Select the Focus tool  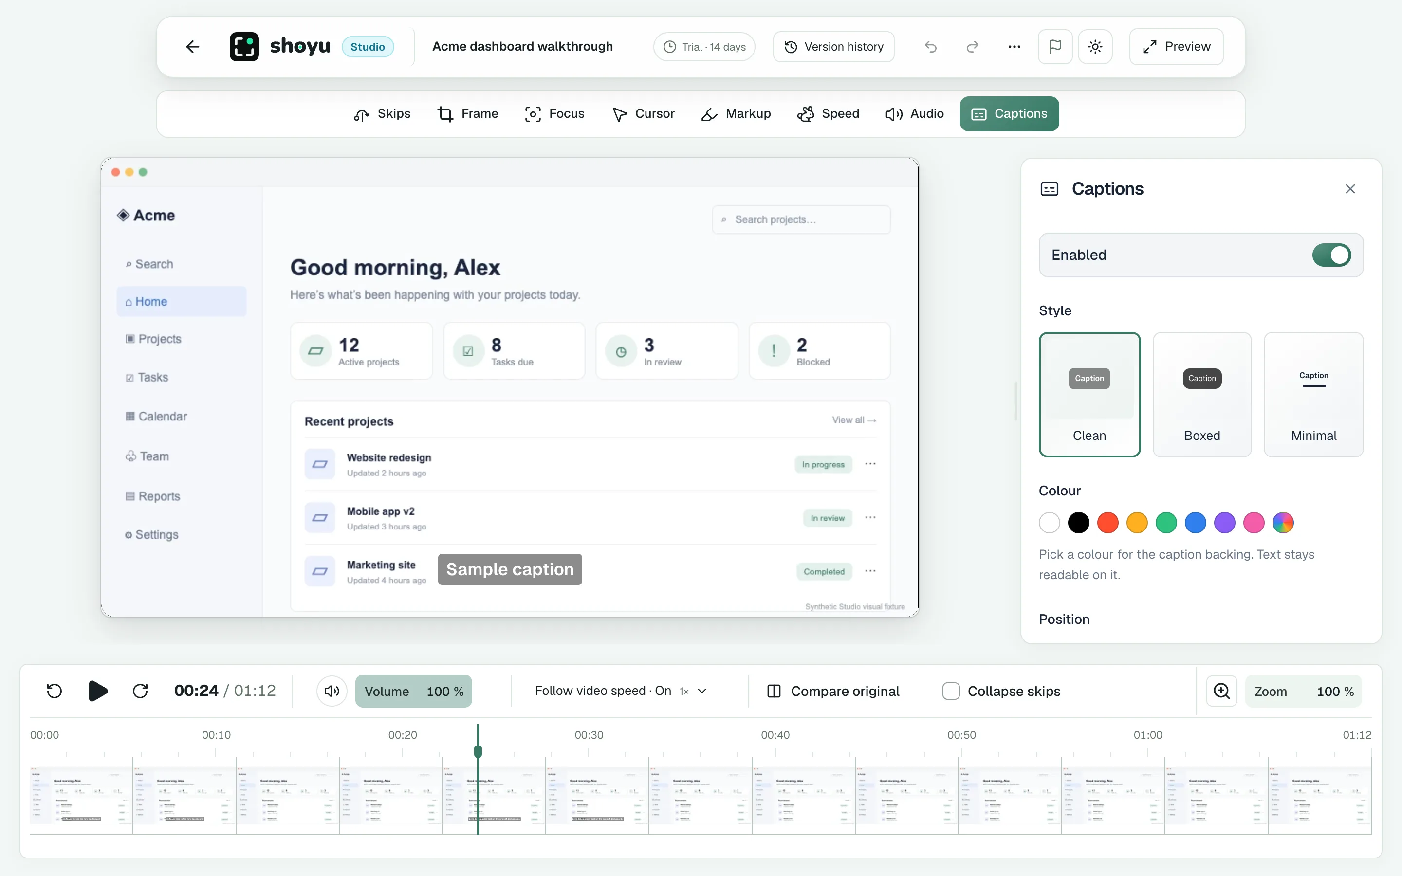(x=554, y=113)
